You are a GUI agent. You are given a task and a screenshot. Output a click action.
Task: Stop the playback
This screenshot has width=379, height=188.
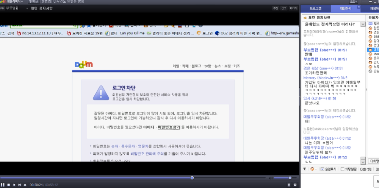(8, 185)
